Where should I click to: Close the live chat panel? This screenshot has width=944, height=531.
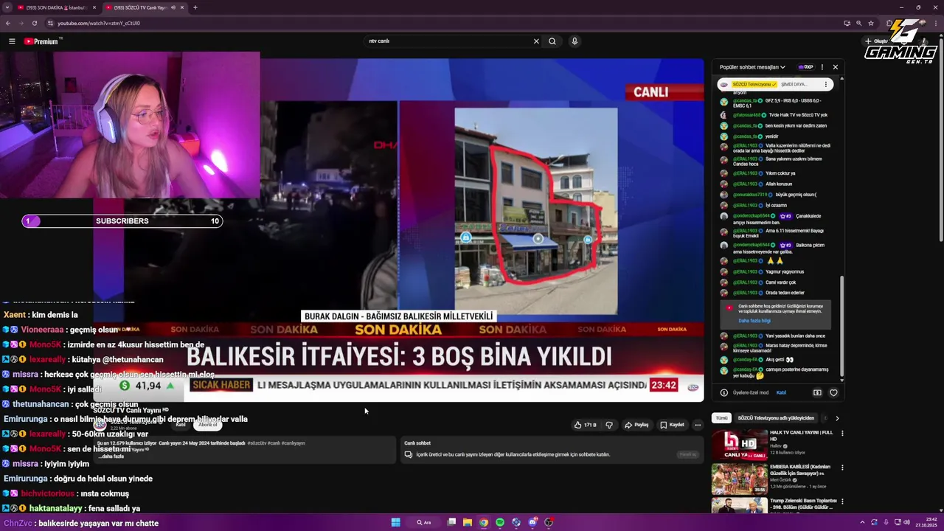point(835,67)
